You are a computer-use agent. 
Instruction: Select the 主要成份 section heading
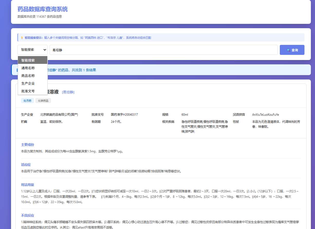[27, 145]
